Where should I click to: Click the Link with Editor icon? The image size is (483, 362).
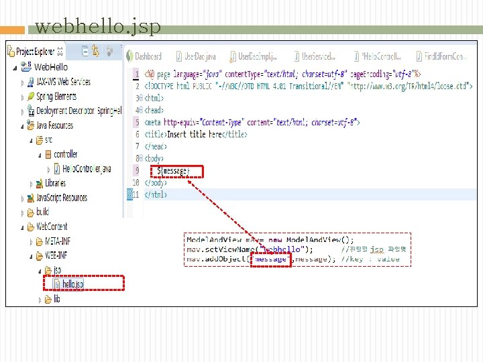click(x=95, y=51)
